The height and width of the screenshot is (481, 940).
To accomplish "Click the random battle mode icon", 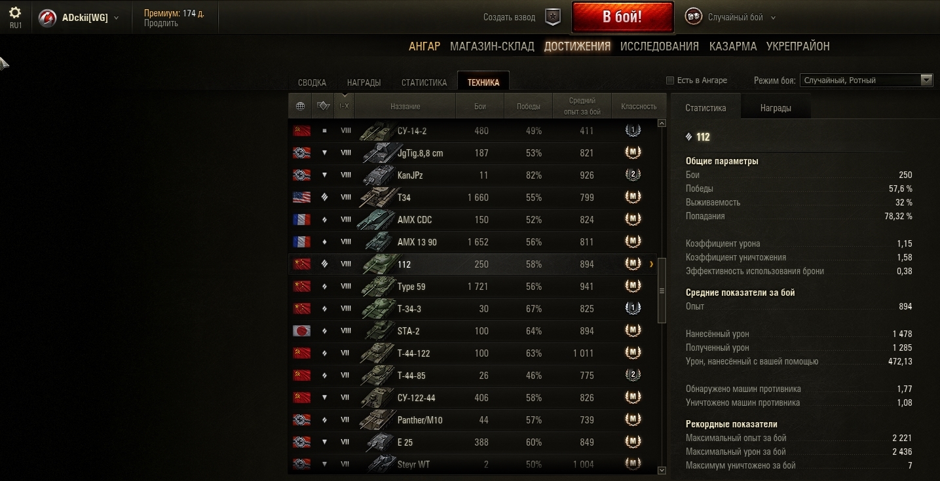I will (x=694, y=17).
